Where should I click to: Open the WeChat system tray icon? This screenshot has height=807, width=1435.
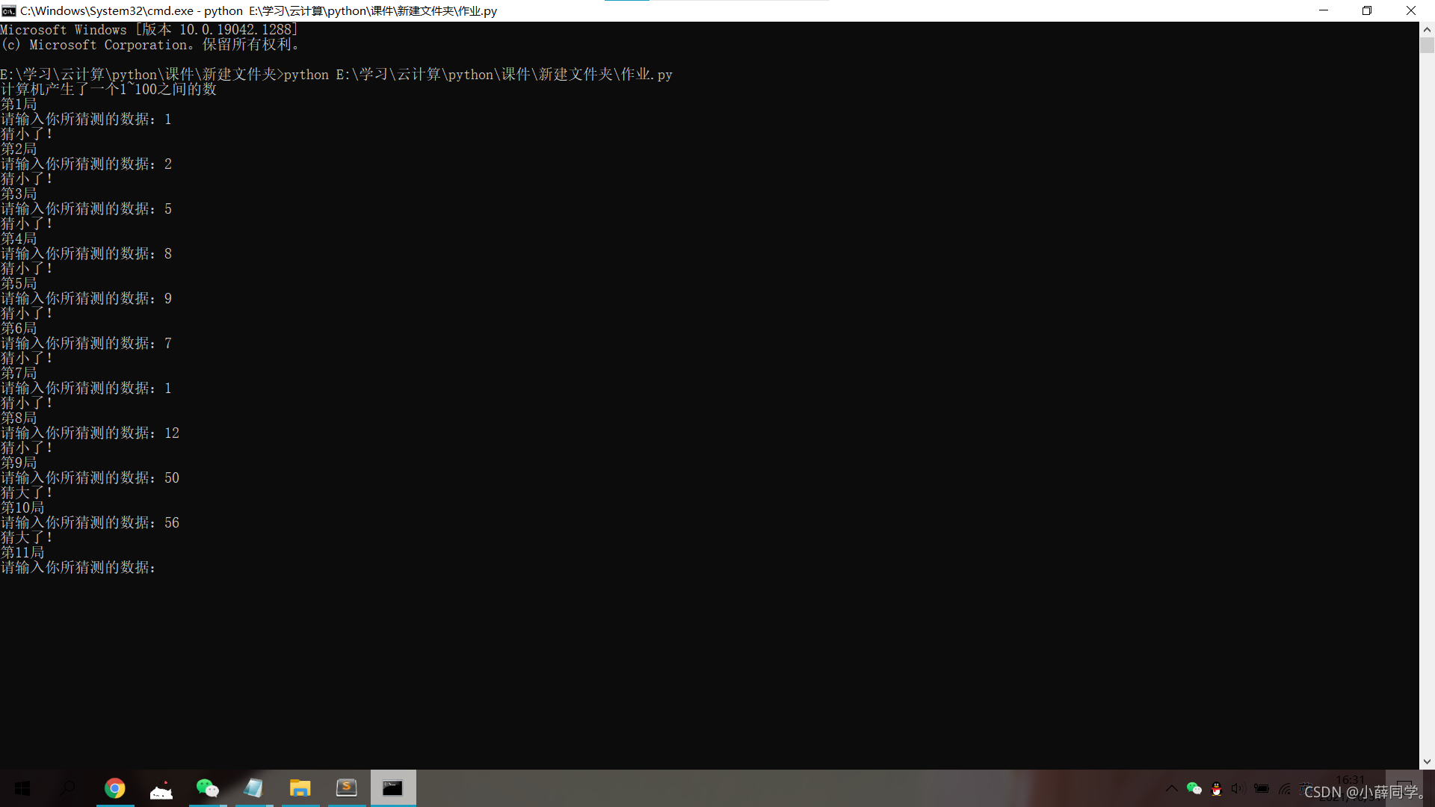1194,789
